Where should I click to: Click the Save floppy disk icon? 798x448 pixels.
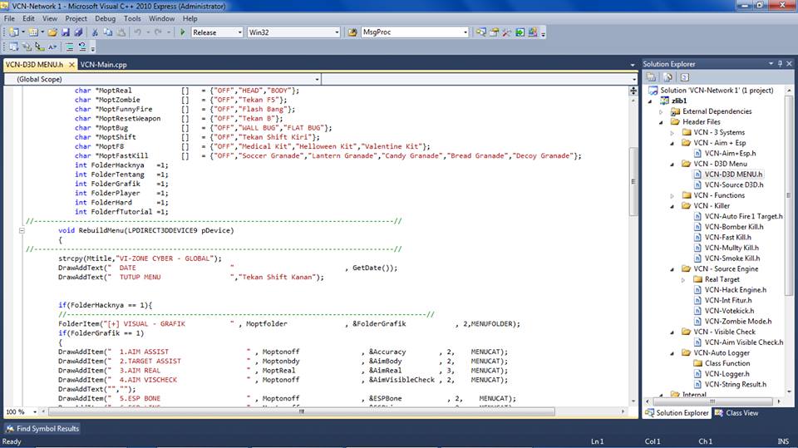[x=66, y=32]
